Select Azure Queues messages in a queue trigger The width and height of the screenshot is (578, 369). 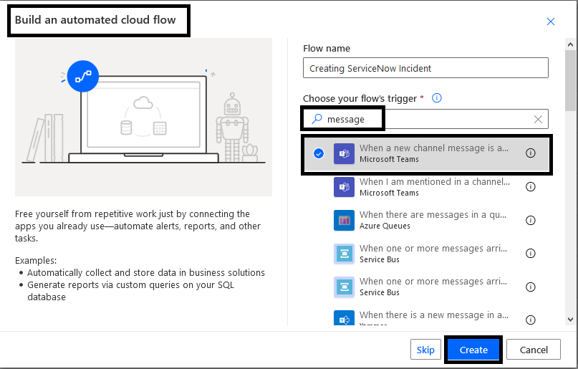pos(425,220)
